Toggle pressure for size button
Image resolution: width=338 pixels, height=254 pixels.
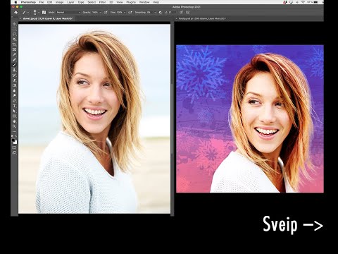181,12
